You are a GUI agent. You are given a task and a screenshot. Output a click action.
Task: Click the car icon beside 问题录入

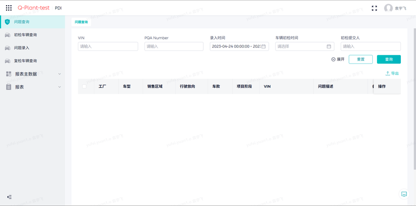(x=7, y=48)
